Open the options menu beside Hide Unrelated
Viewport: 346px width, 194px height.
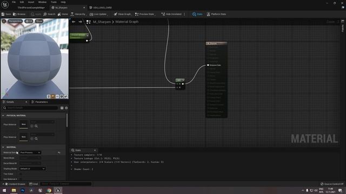tap(184, 14)
